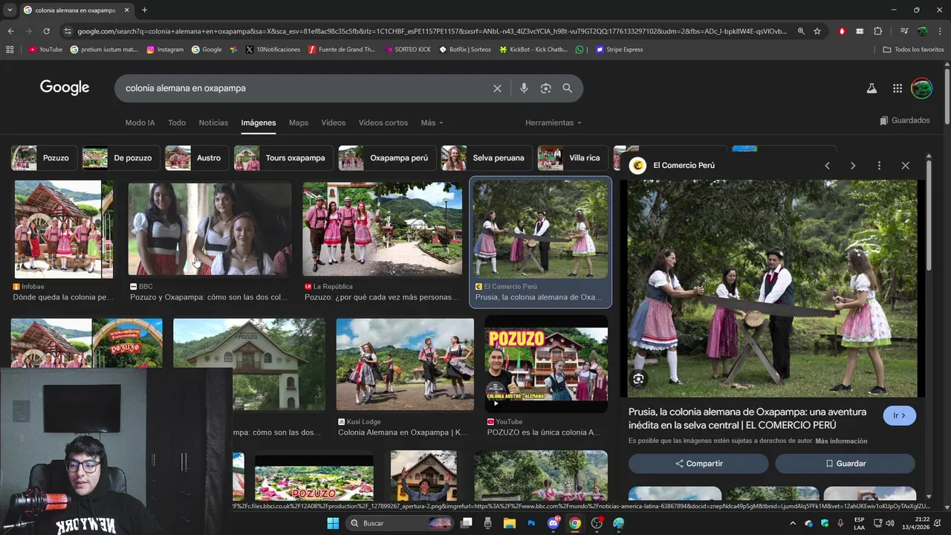The image size is (951, 535).
Task: Open Google account avatar on page
Action: click(921, 88)
